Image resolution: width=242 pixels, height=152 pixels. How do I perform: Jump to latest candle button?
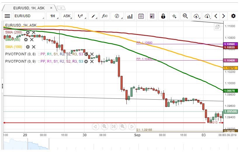(114, 127)
